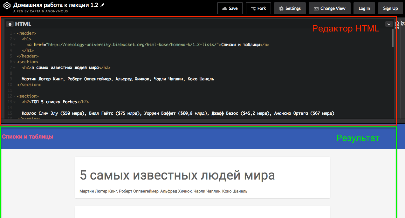Open 'Списки и таблицы' link in result pane
The height and width of the screenshot is (218, 405).
(28, 137)
